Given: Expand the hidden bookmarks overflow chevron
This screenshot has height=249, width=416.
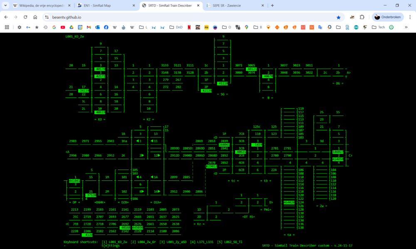Looking at the screenshot, I should point(406,27).
